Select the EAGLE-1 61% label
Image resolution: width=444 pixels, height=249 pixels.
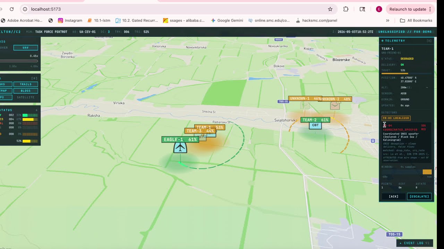(180, 139)
